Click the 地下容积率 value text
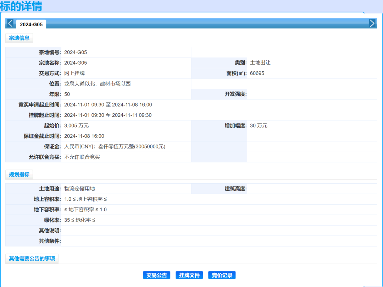 tap(85, 210)
